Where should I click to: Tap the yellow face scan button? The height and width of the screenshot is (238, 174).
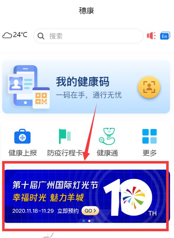pos(149,87)
